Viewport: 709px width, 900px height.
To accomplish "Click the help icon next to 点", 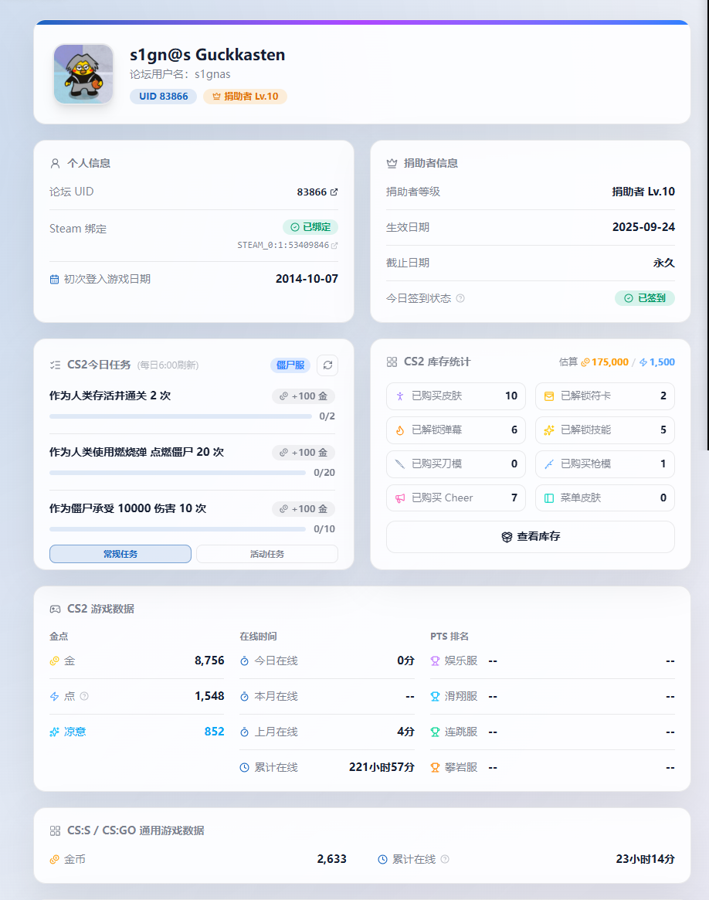I will click(x=84, y=696).
